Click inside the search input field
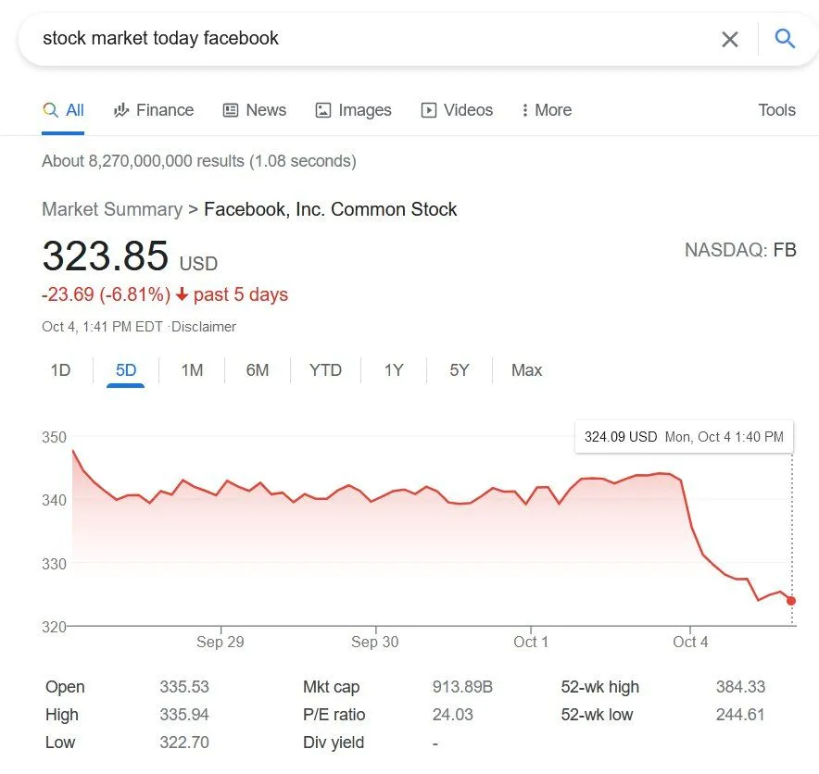819x774 pixels. [371, 39]
